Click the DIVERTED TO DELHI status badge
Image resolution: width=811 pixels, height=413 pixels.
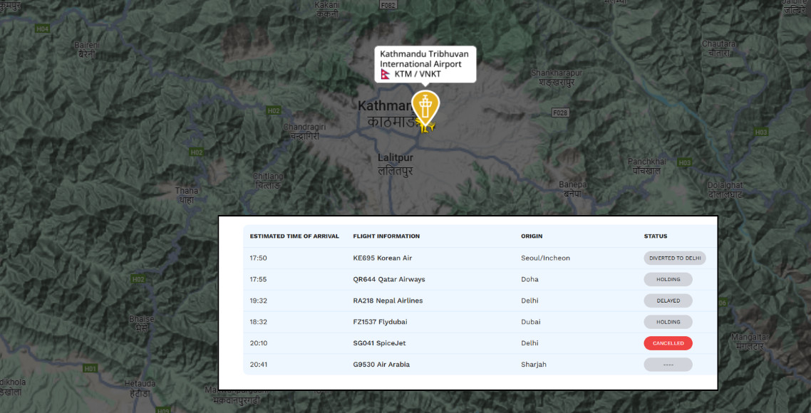click(674, 258)
